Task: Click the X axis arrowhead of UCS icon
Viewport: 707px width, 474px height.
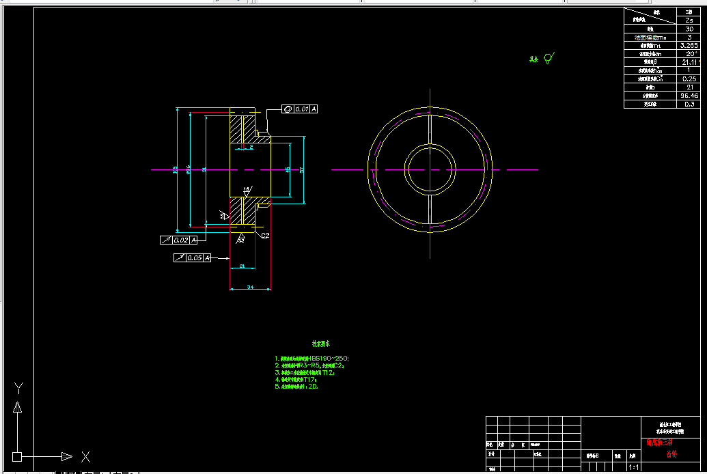Action: tap(67, 456)
